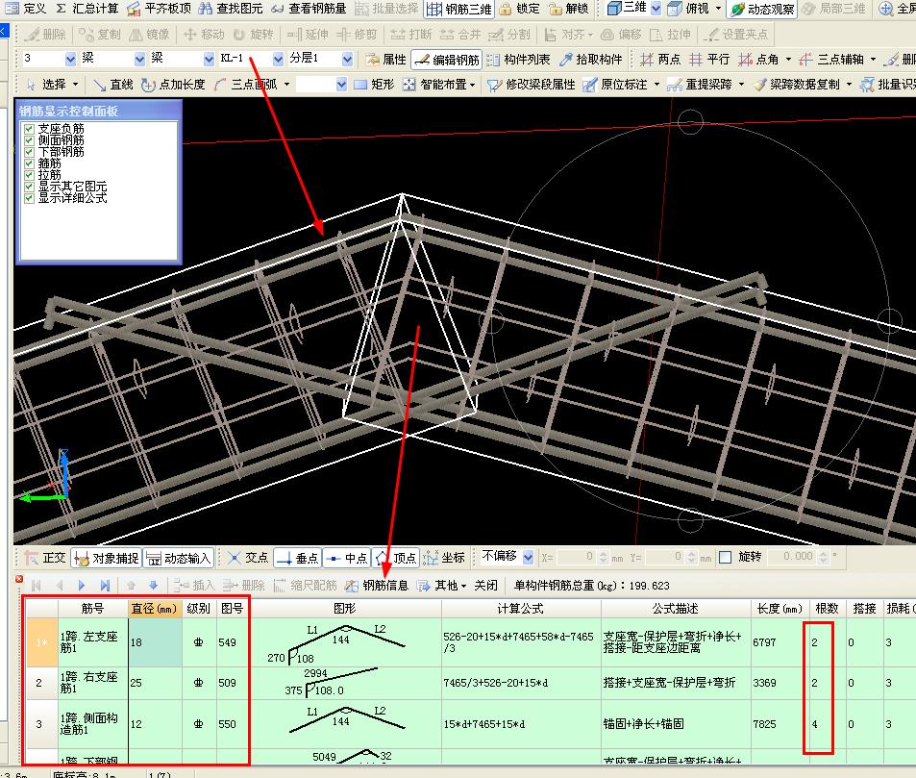Open 查找图元 find element
This screenshot has height=778, width=916.
click(x=231, y=9)
